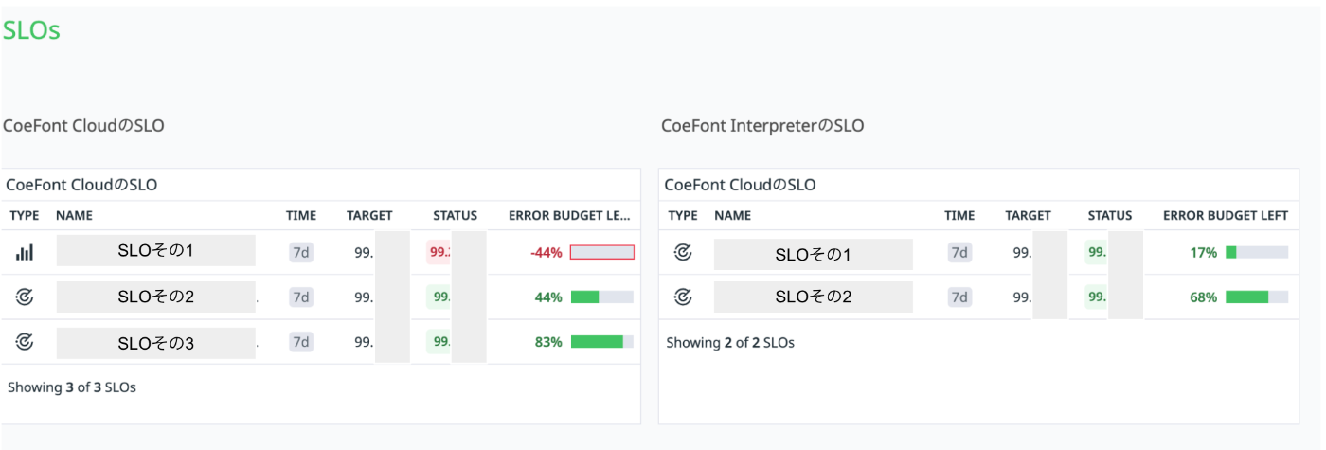Click the 7d time badge in the -44% row
Viewport: 1326px width, 450px height.
301,253
